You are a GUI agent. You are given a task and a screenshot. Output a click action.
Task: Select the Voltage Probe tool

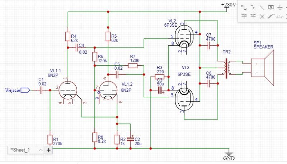tap(271, 17)
